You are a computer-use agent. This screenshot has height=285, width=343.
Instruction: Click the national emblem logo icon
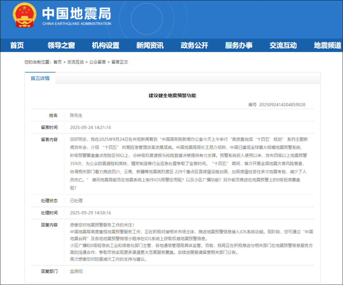24,15
